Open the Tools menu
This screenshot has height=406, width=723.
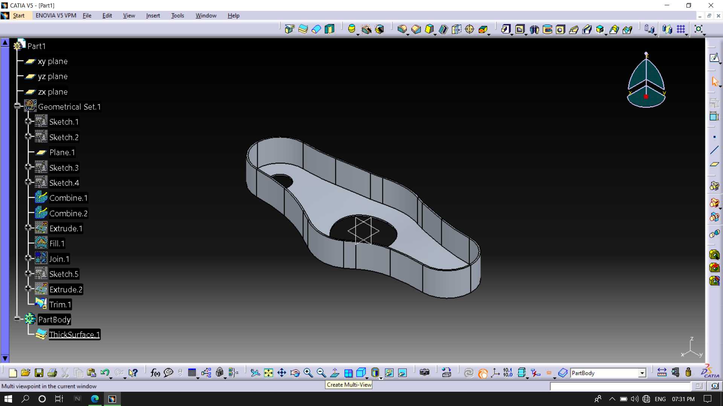click(177, 15)
